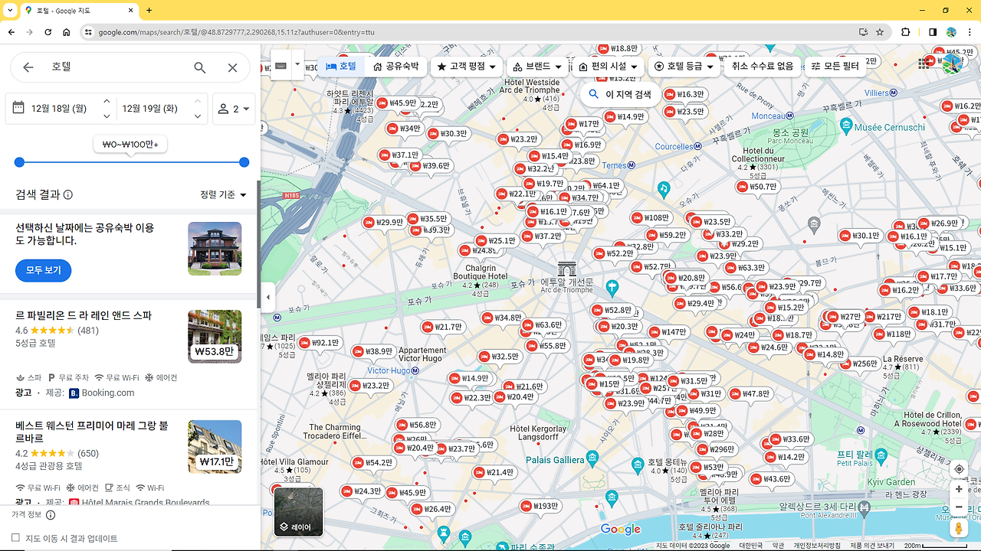Toggle the 취소 수수료 없음 filter
Screen dimensions: 981x551
[763, 66]
